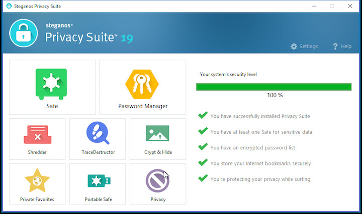Click the Settings gear icon

coord(294,47)
